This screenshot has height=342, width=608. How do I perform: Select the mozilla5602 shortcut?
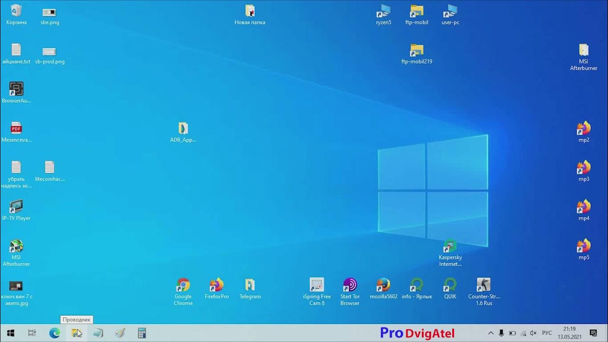point(383,289)
